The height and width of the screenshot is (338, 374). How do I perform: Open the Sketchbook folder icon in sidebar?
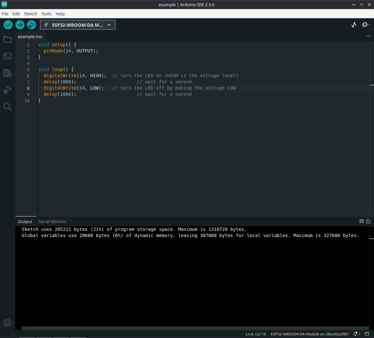coord(7,39)
